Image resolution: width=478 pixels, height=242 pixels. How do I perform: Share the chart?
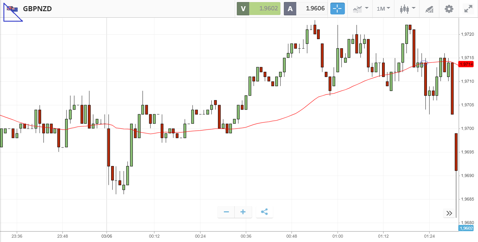click(x=264, y=212)
